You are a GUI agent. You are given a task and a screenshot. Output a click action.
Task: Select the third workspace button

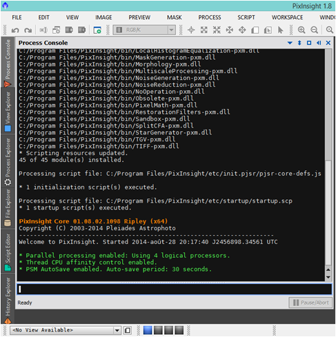[x=168, y=330]
